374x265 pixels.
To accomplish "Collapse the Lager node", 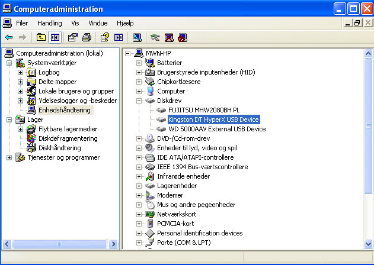I will pos(9,119).
